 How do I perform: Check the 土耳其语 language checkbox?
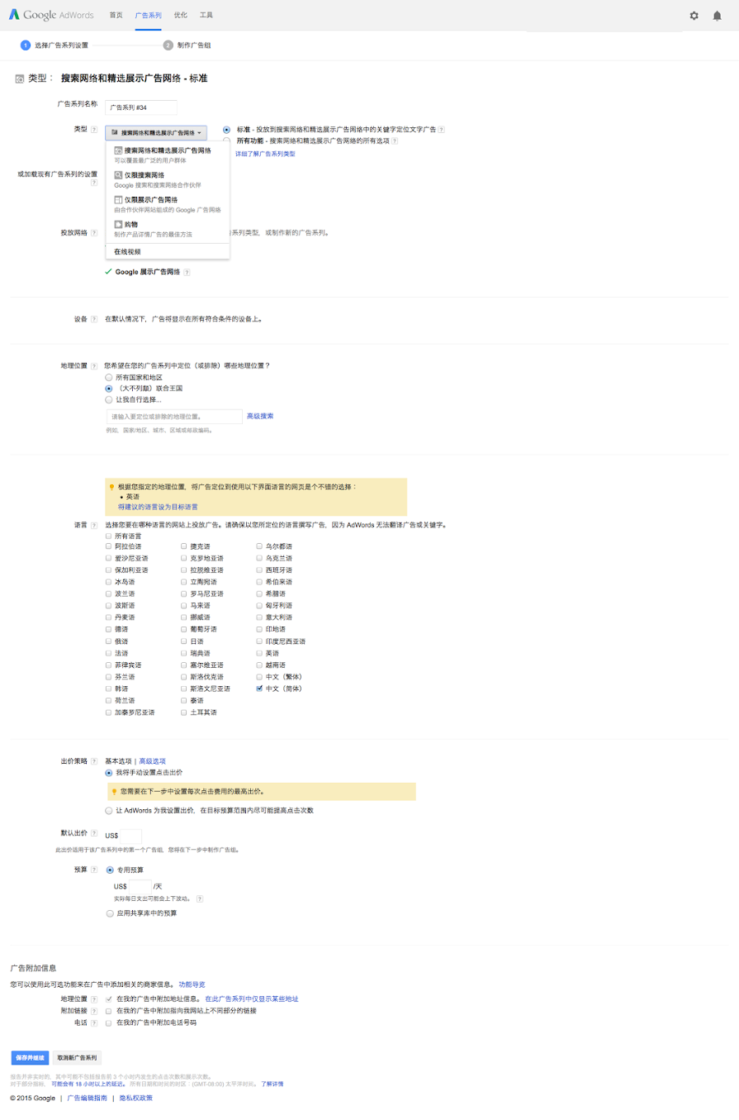pos(184,713)
